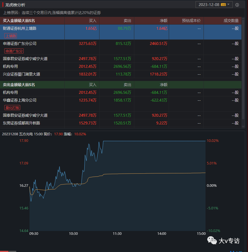
Task: Click 国泰君安证券咸宁咸宁大道 in the buy table
Action: tap(25, 59)
